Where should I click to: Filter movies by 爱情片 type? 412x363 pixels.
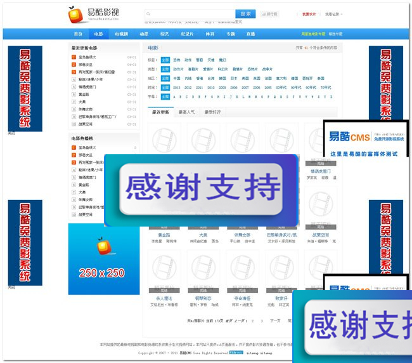pos(208,69)
